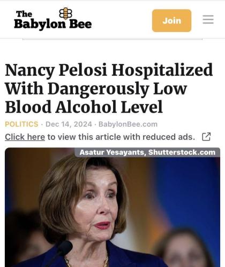Follow the "Click here" reduced ads link

click(25, 137)
